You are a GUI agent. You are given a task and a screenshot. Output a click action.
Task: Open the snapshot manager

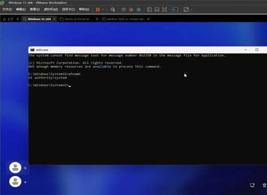click(139, 10)
